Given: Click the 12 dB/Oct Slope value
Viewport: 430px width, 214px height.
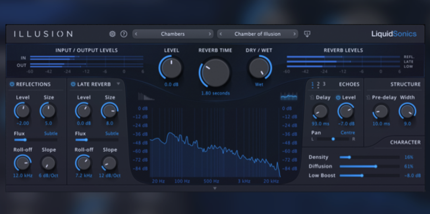Looking at the screenshot, I should pyautogui.click(x=110, y=175).
